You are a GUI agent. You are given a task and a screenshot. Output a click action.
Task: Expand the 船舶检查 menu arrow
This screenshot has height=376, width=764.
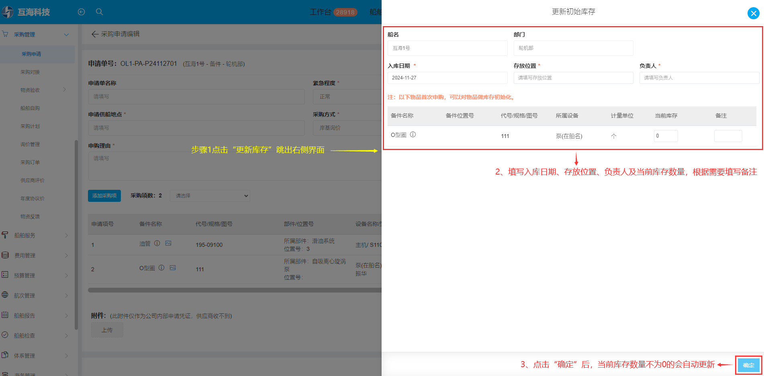point(66,335)
